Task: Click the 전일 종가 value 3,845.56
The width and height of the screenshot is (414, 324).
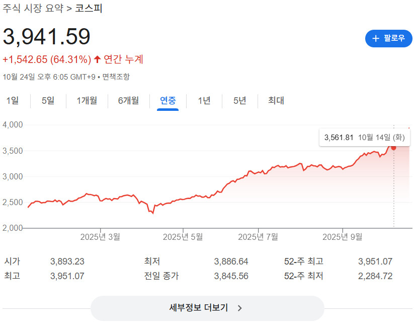Action: [x=231, y=276]
